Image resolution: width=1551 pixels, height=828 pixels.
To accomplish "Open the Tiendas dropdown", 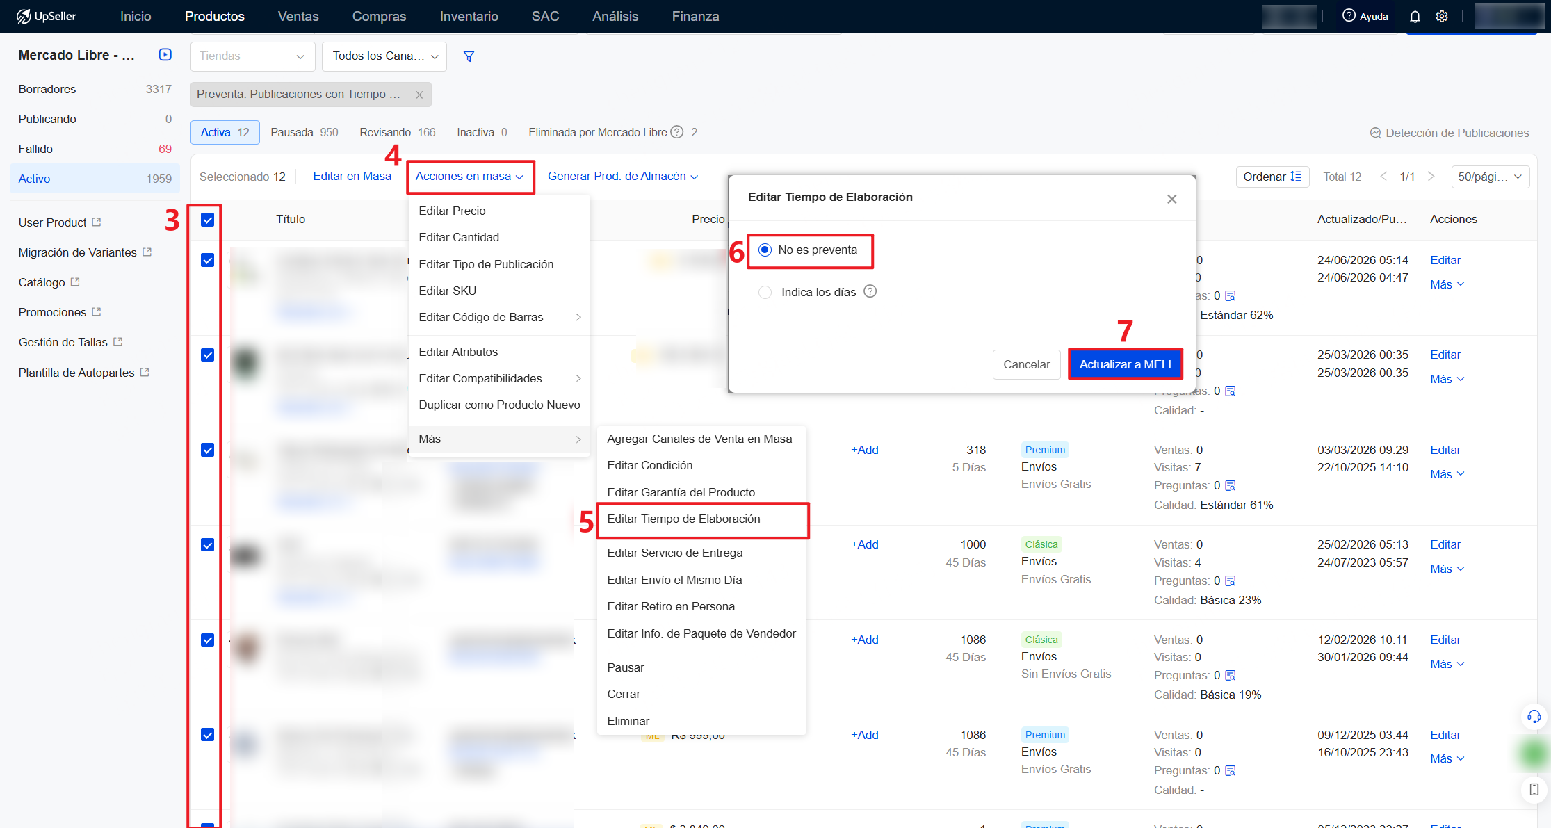I will tap(252, 56).
